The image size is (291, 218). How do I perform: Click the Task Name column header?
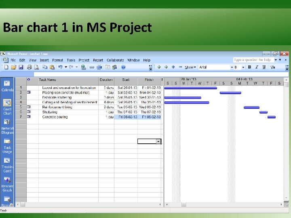pyautogui.click(x=68, y=82)
